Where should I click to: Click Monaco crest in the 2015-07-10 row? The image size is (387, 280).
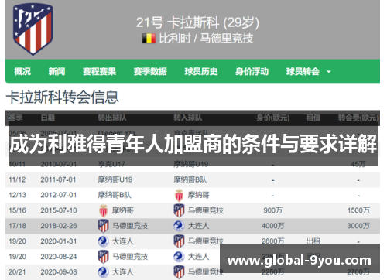[x=103, y=210]
